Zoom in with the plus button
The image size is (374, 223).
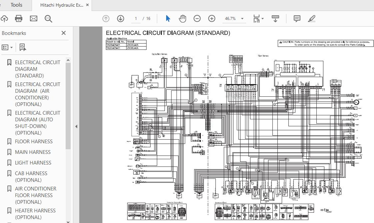click(212, 19)
